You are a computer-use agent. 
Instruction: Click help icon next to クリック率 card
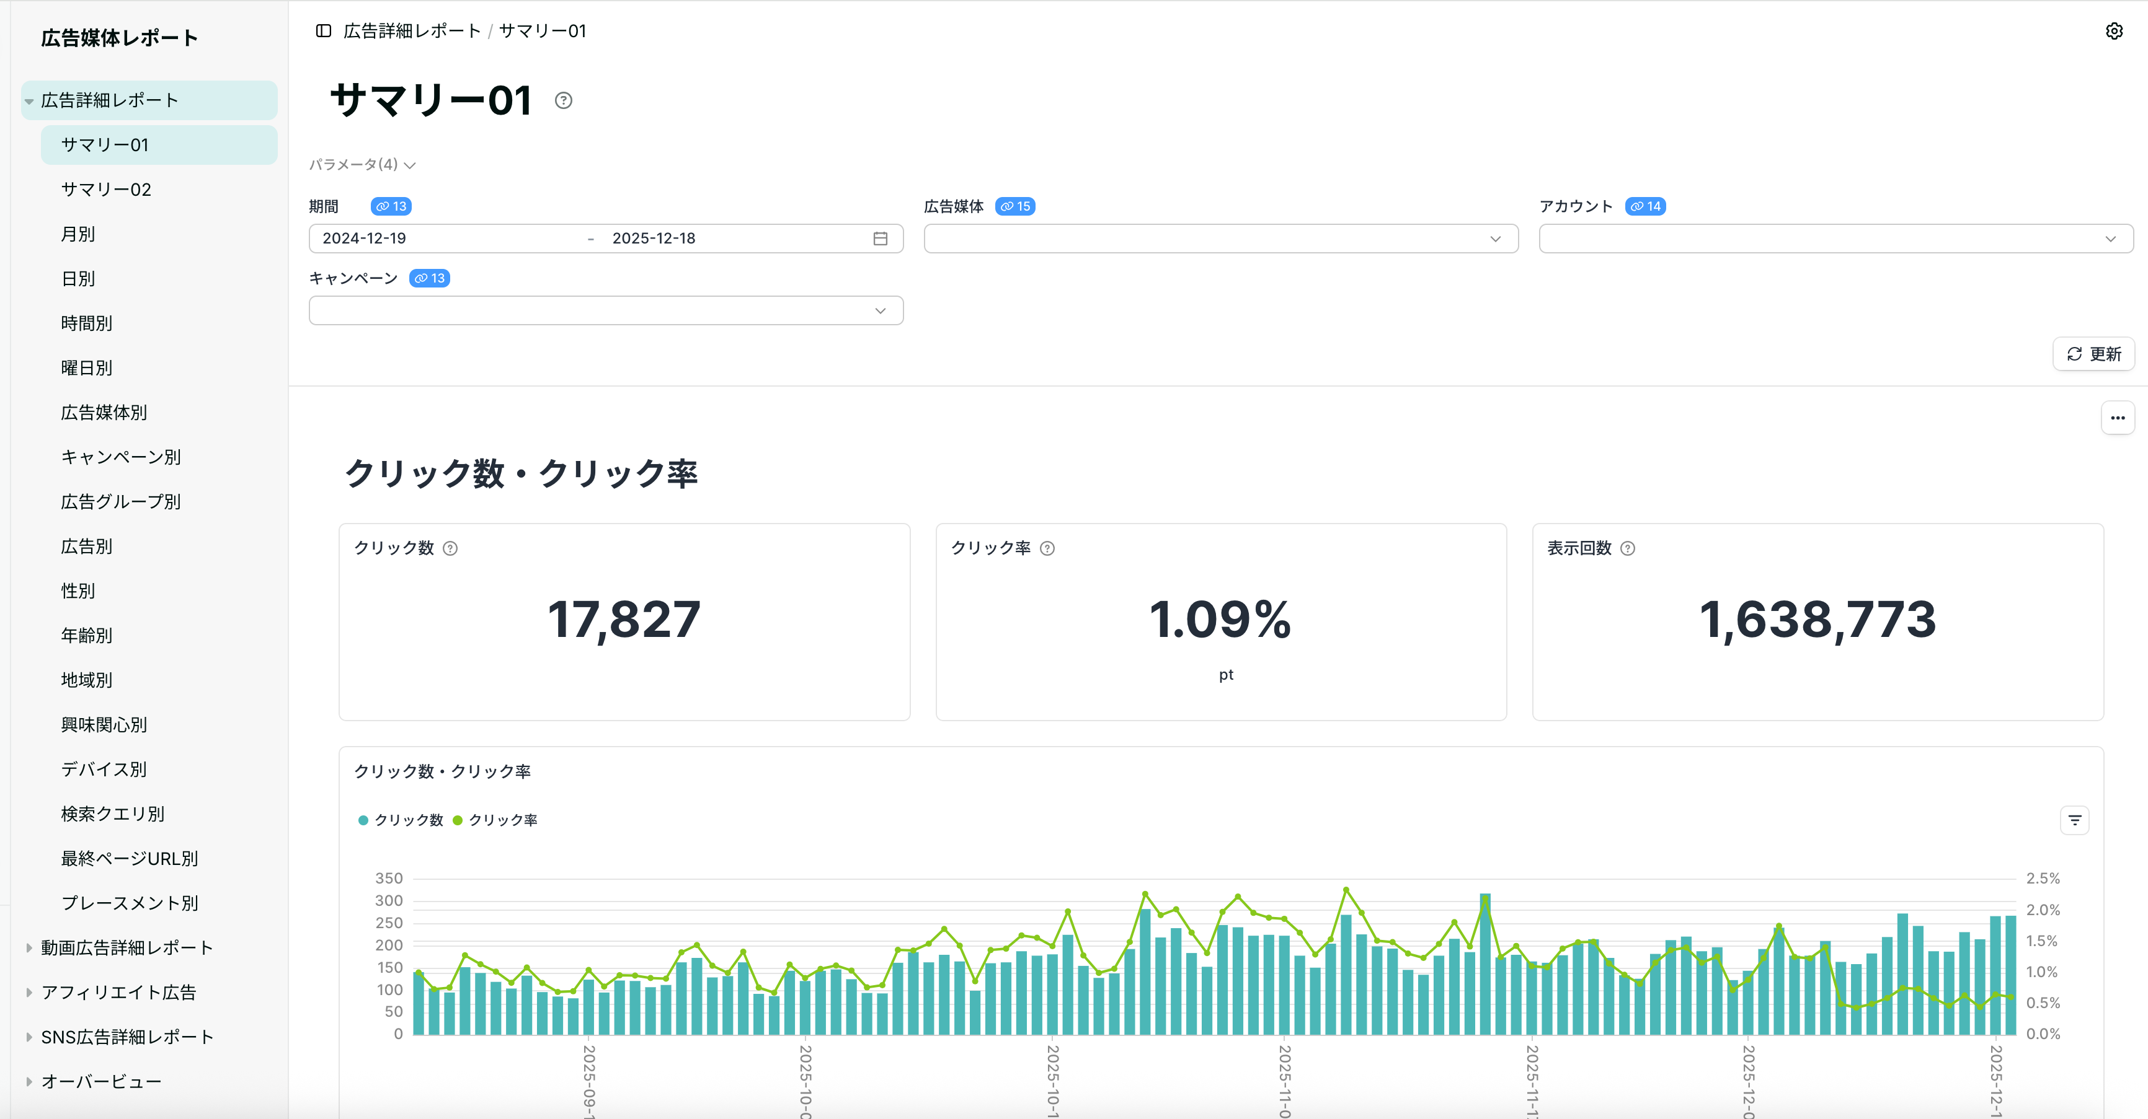point(1047,548)
